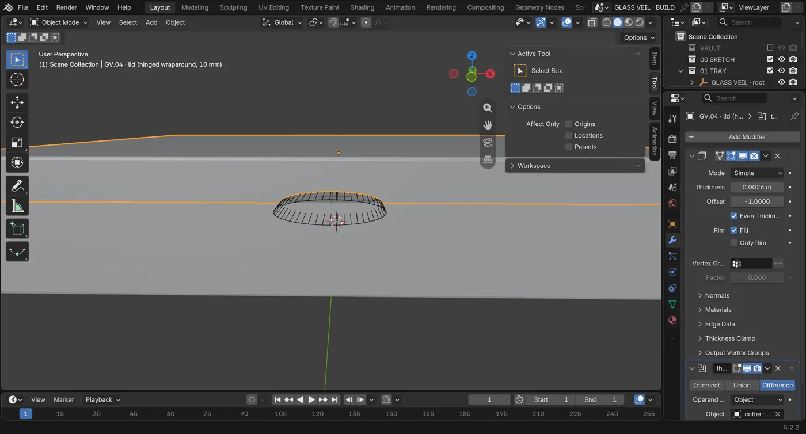Select the Add Cube tool
This screenshot has height=434, width=806.
pyautogui.click(x=17, y=229)
